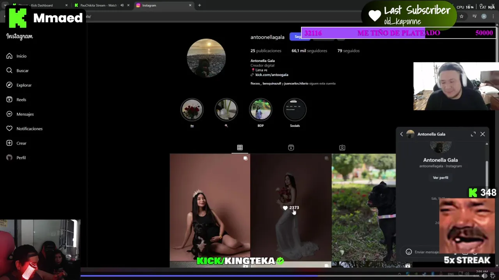Open antoonellagala profile picture

tap(206, 58)
